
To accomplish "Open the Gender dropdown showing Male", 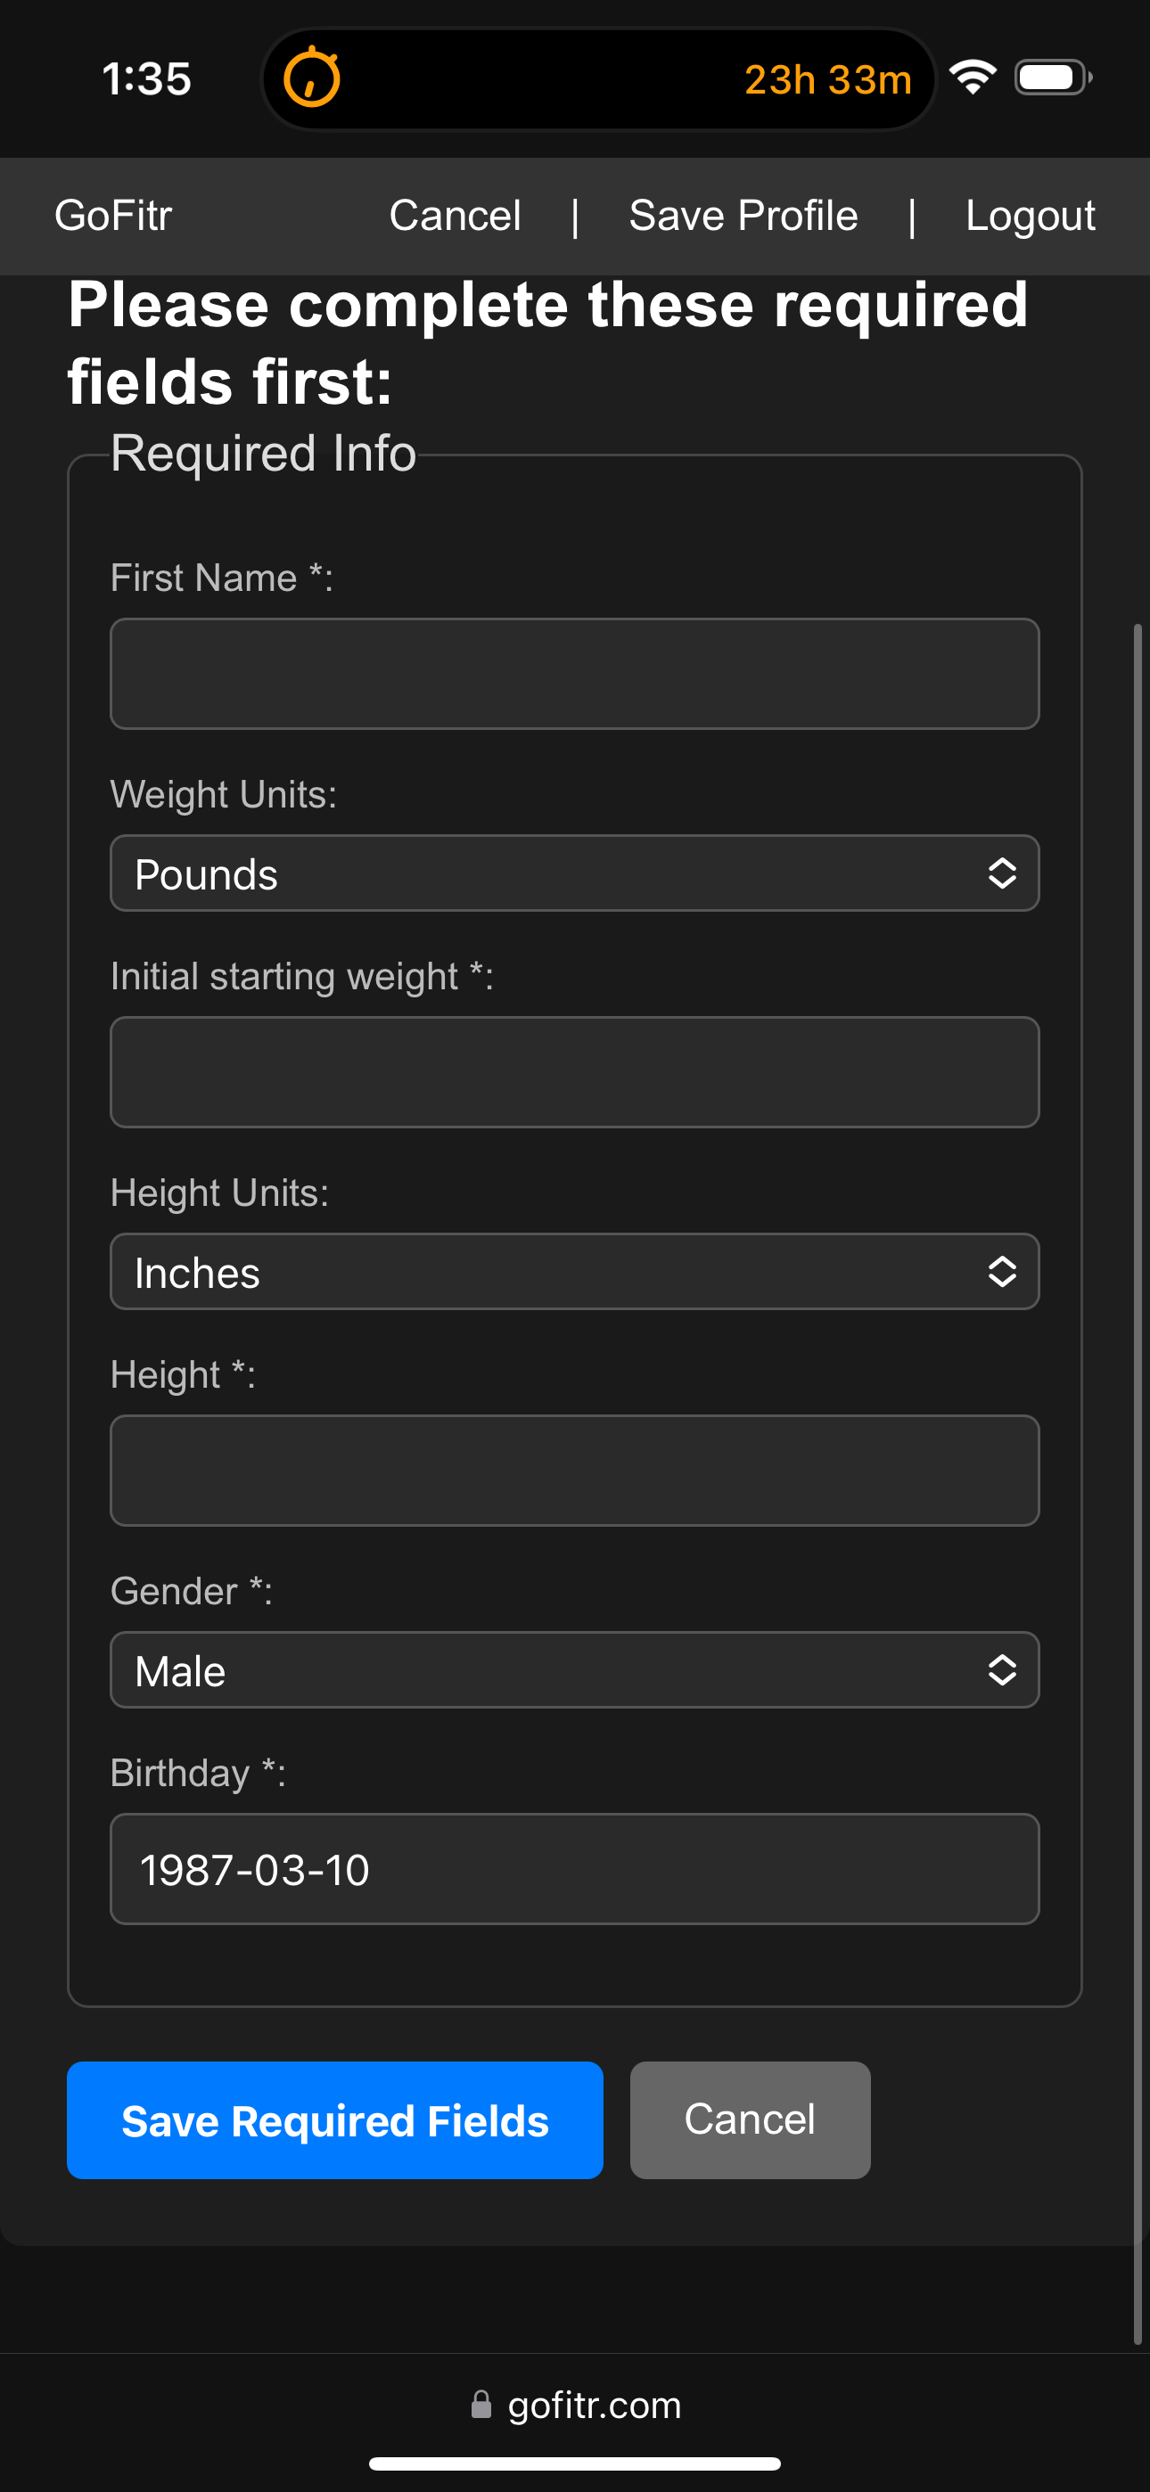I will 575,1669.
